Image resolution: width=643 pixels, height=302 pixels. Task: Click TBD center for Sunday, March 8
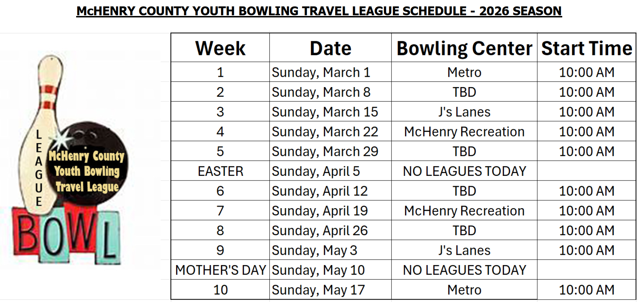tap(464, 92)
